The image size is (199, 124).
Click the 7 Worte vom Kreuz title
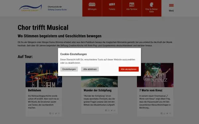click(151, 90)
